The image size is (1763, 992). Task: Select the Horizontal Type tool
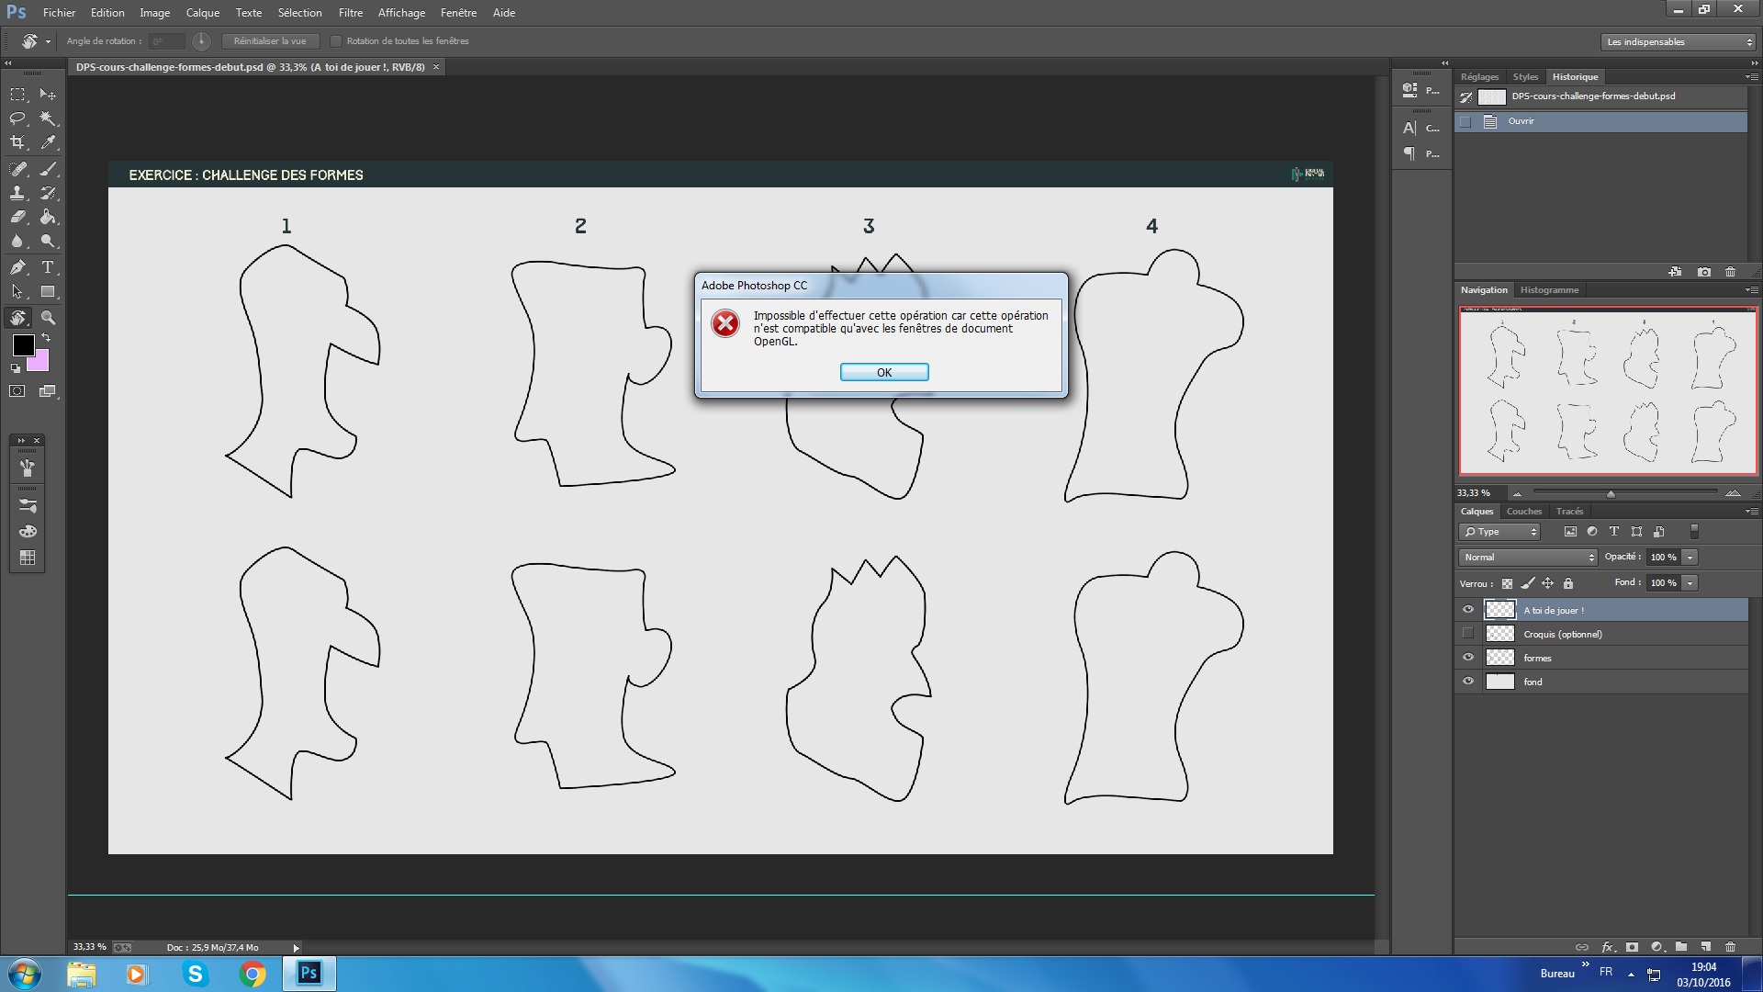pyautogui.click(x=48, y=267)
